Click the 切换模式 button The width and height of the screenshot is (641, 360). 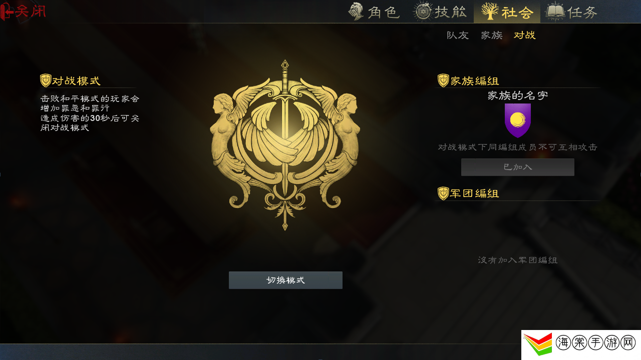pyautogui.click(x=285, y=280)
